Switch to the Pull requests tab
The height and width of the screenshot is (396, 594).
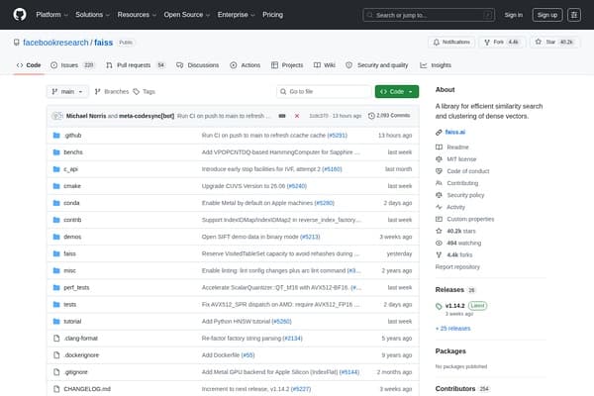(136, 65)
